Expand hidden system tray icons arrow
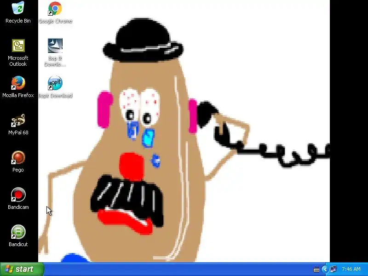The image size is (368, 276). (x=325, y=269)
